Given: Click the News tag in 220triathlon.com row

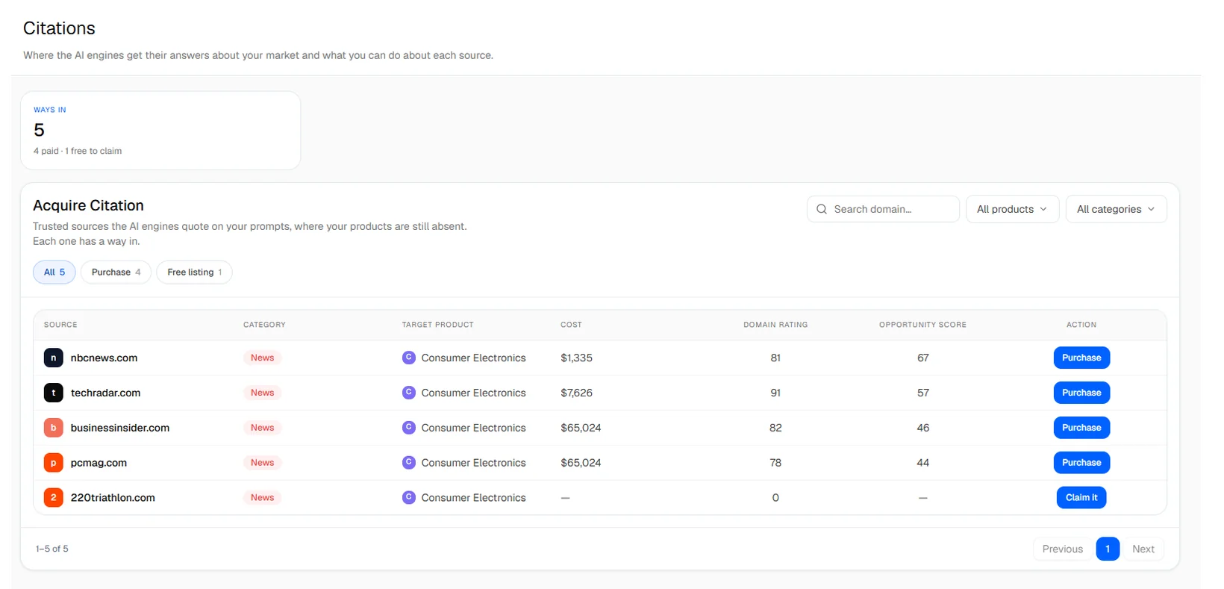Looking at the screenshot, I should pyautogui.click(x=262, y=497).
